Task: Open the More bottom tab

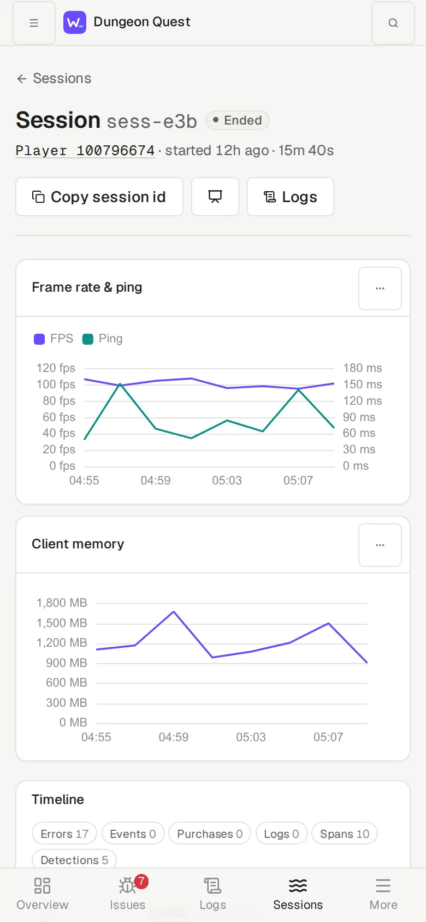Action: pos(383,895)
